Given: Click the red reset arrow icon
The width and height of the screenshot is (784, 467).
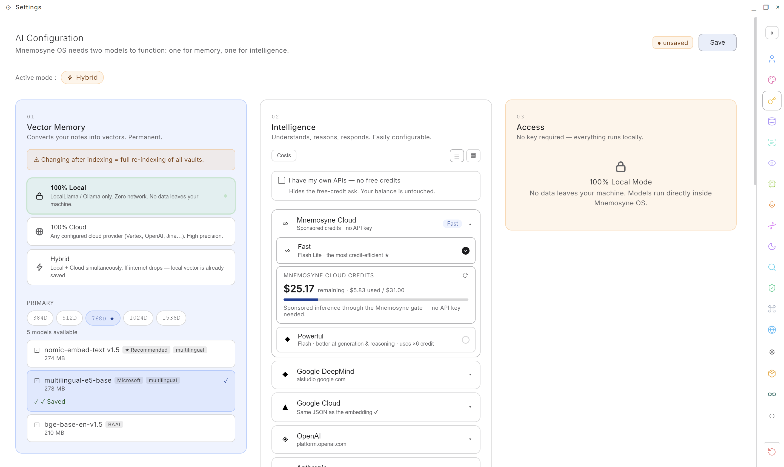Looking at the screenshot, I should click(x=772, y=452).
